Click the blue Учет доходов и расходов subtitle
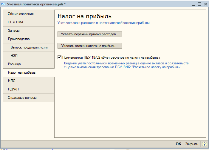The height and width of the screenshot is (150, 209). point(103,23)
